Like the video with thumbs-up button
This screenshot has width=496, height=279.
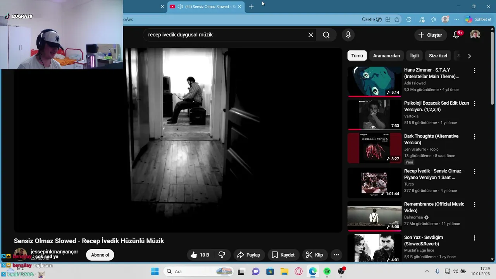pyautogui.click(x=200, y=255)
